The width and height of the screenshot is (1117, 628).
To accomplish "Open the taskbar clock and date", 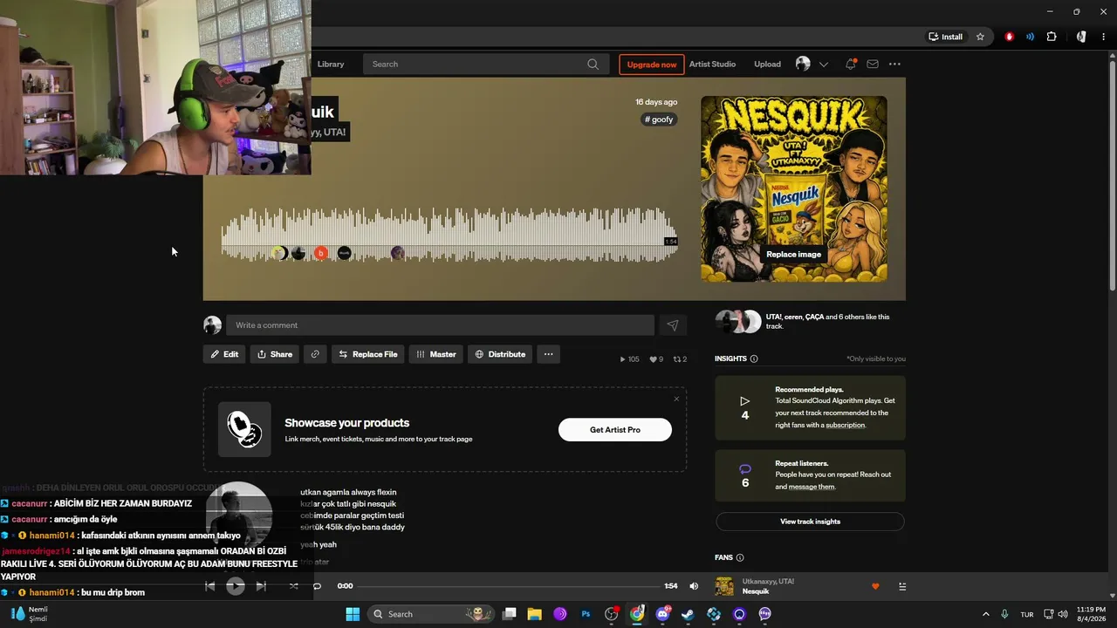I will [x=1091, y=614].
